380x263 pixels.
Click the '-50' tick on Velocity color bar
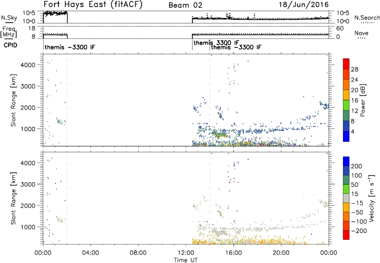(x=357, y=212)
